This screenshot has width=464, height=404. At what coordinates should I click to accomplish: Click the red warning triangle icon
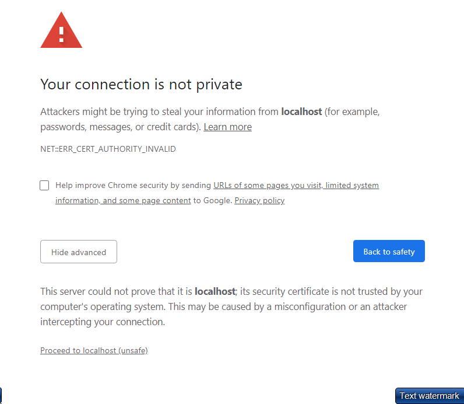click(61, 32)
